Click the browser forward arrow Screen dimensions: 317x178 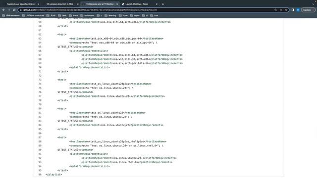coord(9,10)
